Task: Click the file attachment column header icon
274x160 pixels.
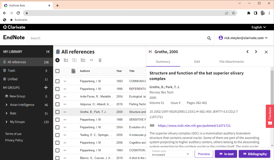Action: (73, 71)
